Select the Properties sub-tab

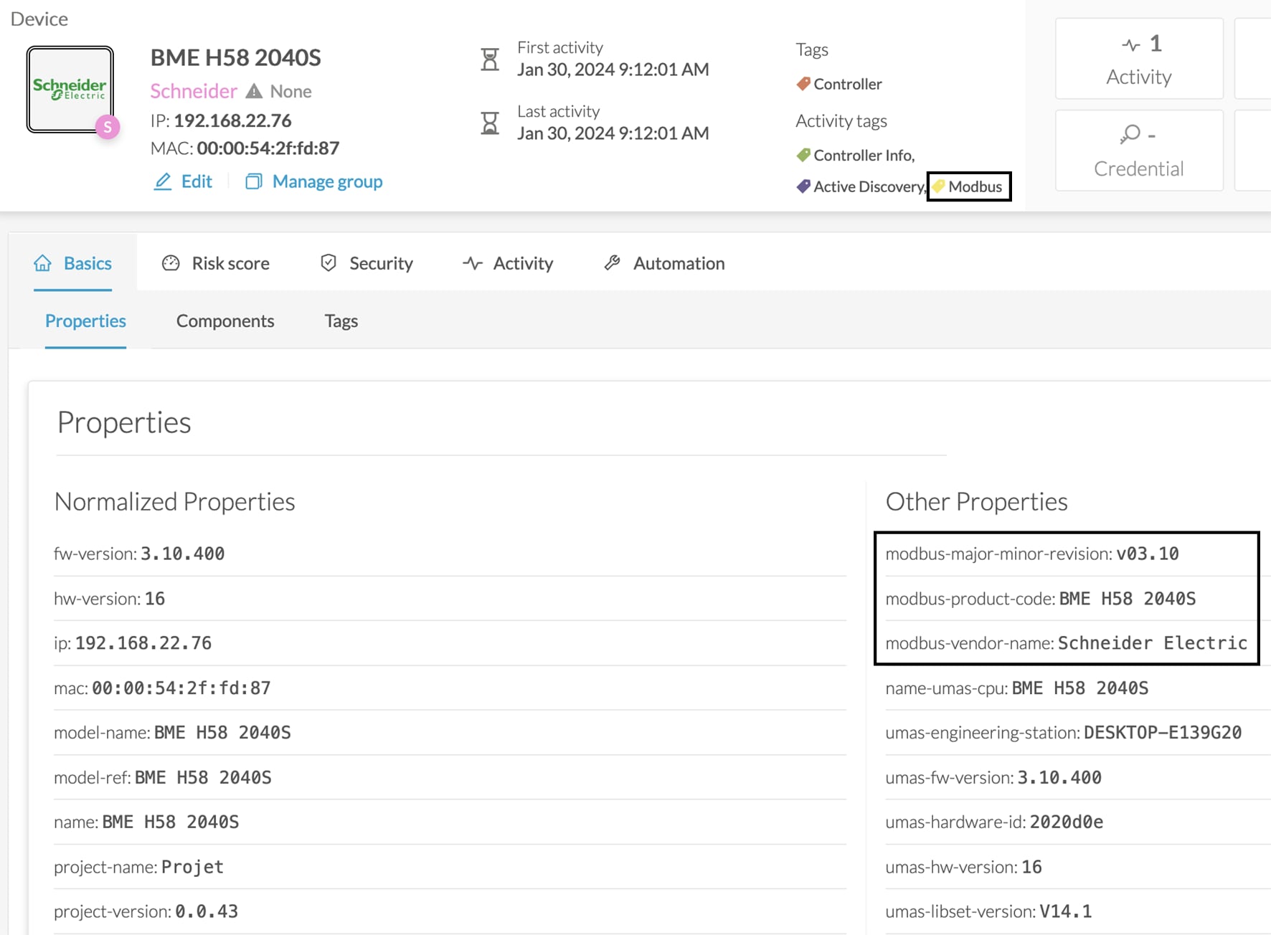pyautogui.click(x=85, y=321)
